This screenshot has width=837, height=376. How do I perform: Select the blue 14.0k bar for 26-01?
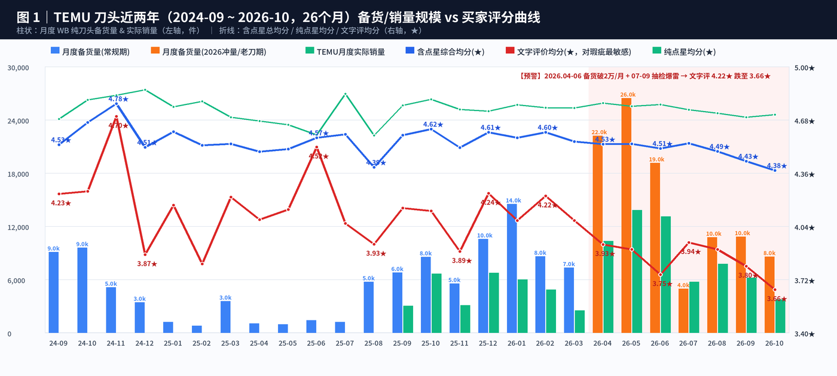point(512,268)
